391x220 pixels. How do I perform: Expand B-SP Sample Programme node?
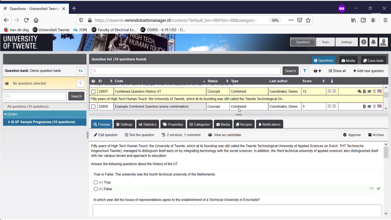9,122
